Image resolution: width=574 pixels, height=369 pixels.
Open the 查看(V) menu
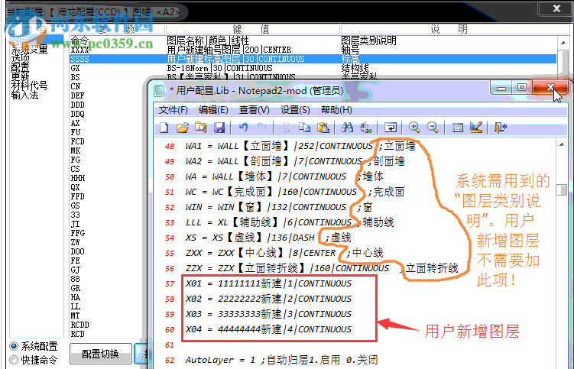pyautogui.click(x=254, y=110)
